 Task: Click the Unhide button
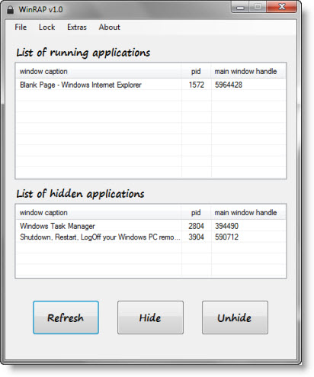coord(235,317)
